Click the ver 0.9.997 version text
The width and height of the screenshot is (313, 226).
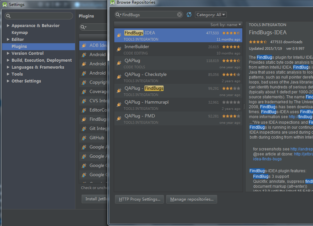(x=295, y=48)
